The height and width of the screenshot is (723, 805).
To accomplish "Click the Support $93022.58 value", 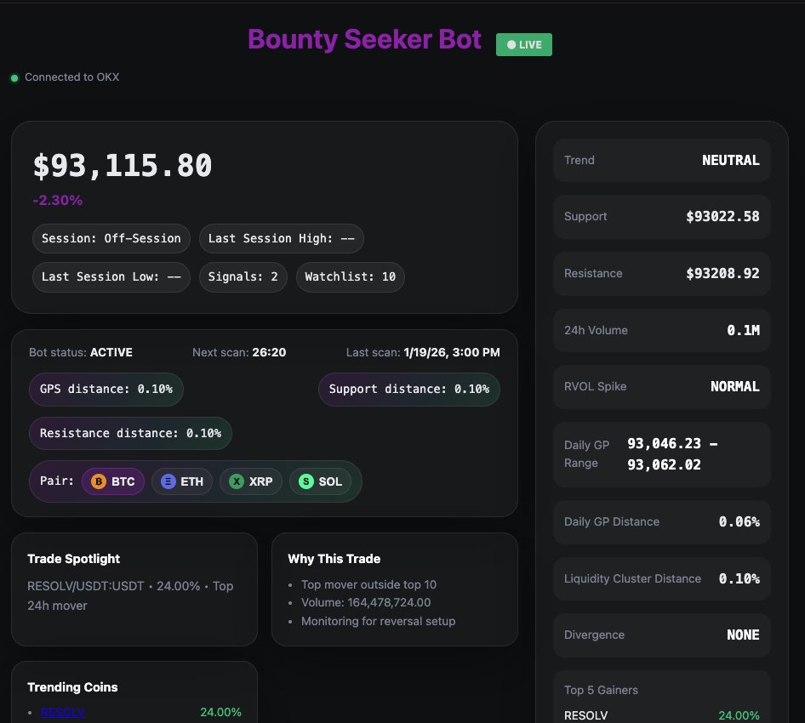I will tap(722, 217).
